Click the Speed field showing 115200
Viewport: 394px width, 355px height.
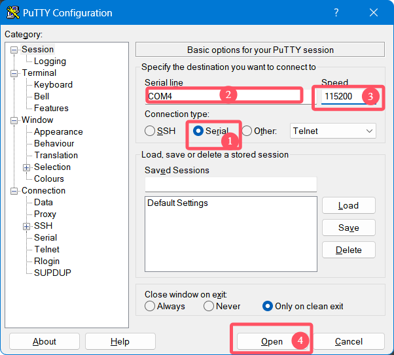[349, 96]
